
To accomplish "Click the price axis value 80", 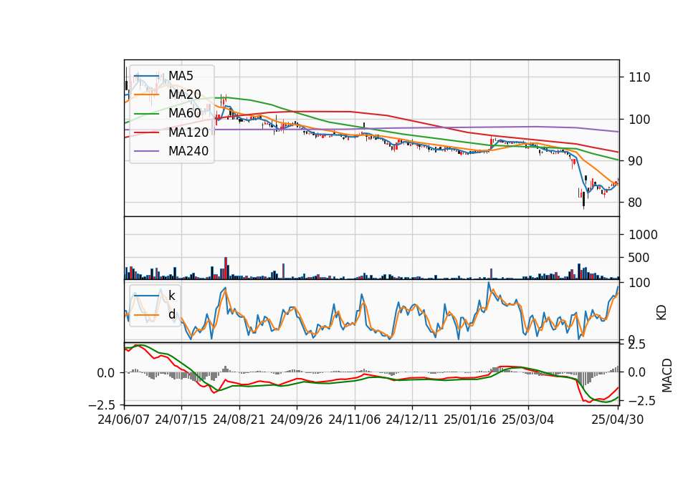I will point(636,203).
